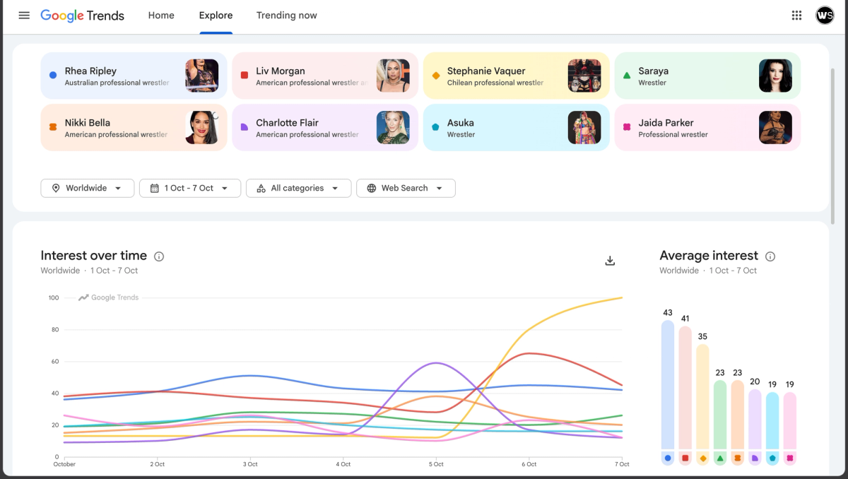Download the Interest over time chart

pyautogui.click(x=611, y=261)
